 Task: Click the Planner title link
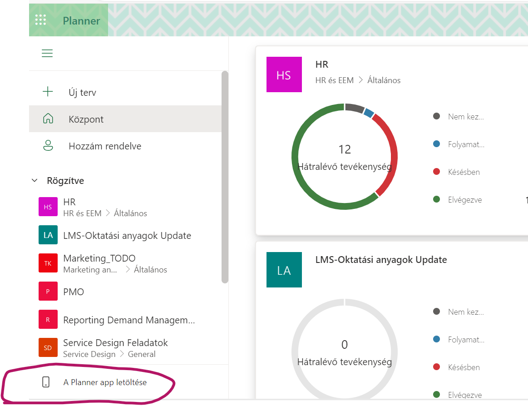81,21
